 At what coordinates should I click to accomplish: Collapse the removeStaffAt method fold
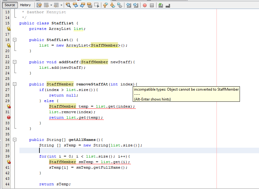(x=14, y=84)
